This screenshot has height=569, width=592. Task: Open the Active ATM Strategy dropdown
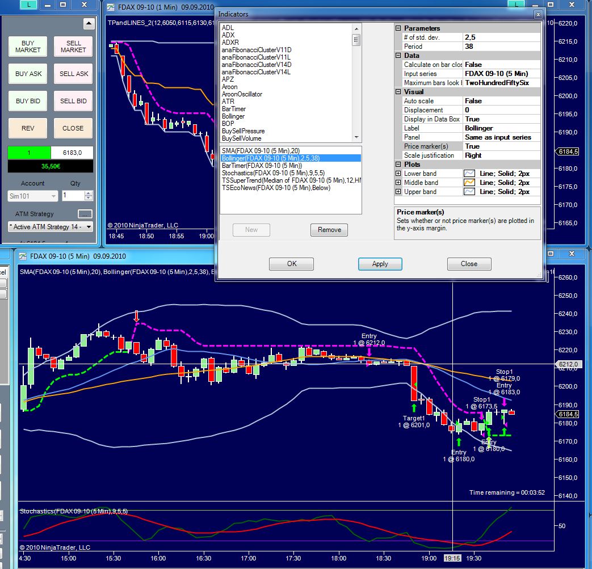(50, 227)
